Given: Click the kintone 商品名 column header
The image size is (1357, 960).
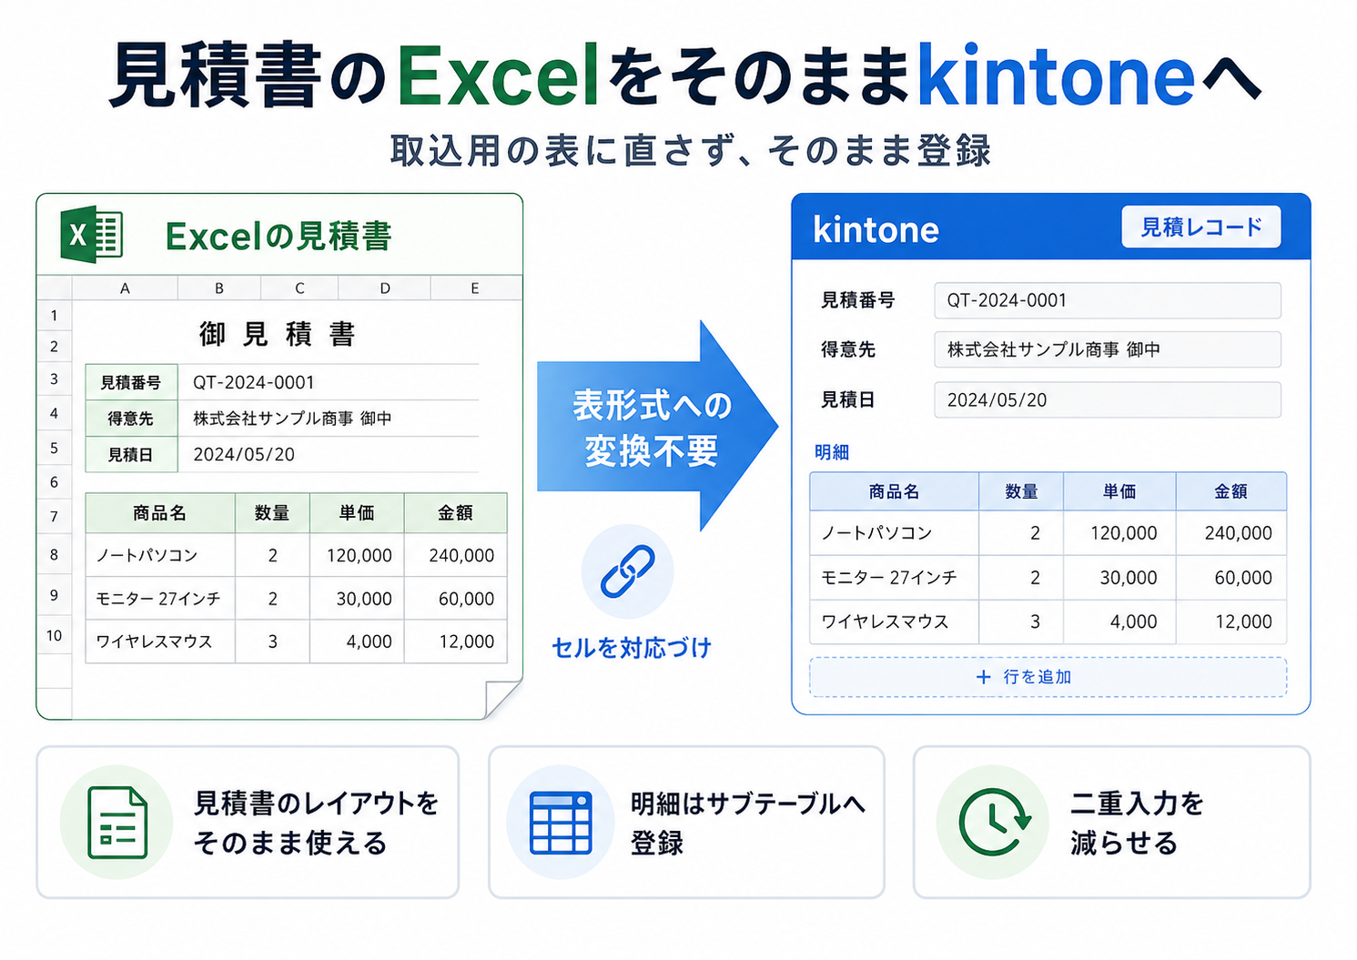Looking at the screenshot, I should 894,491.
